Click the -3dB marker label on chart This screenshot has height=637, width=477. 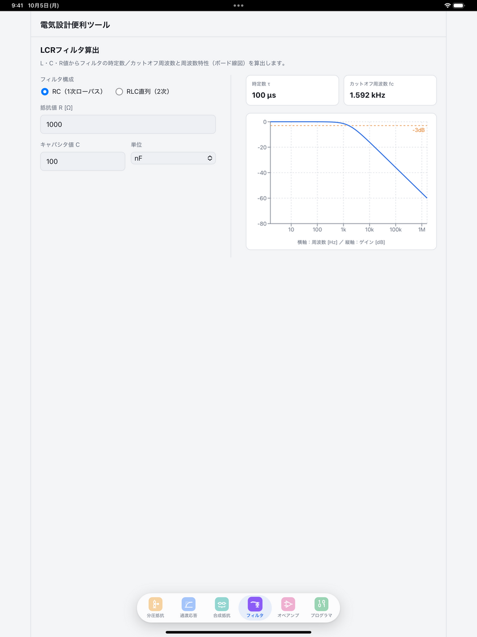pyautogui.click(x=419, y=130)
